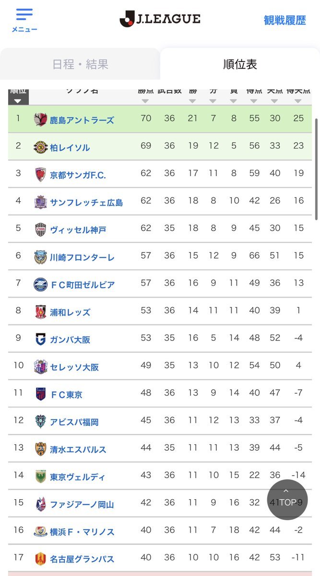Click the FC Tokyo team crest
The width and height of the screenshot is (320, 576).
pyautogui.click(x=40, y=394)
